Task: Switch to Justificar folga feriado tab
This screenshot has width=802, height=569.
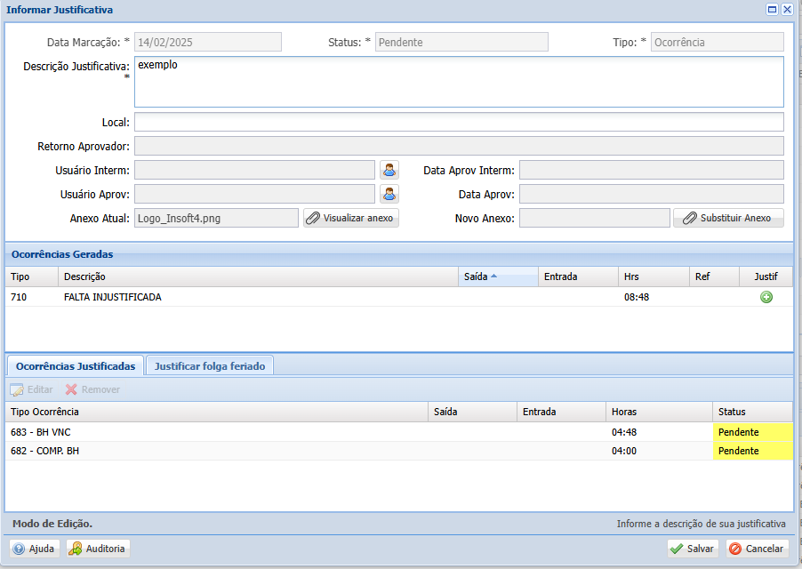Action: tap(210, 366)
